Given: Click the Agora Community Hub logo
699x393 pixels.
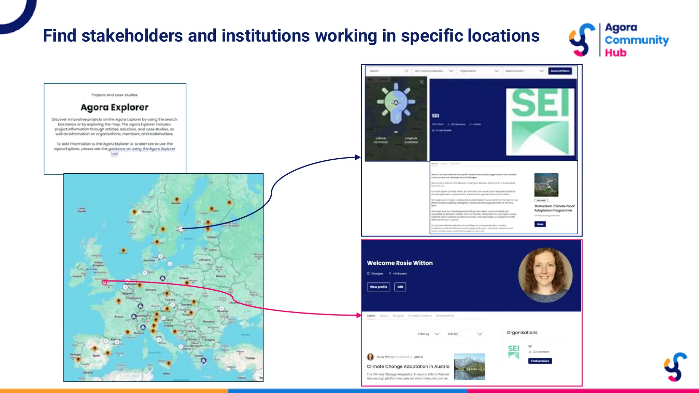Looking at the screenshot, I should [x=619, y=40].
